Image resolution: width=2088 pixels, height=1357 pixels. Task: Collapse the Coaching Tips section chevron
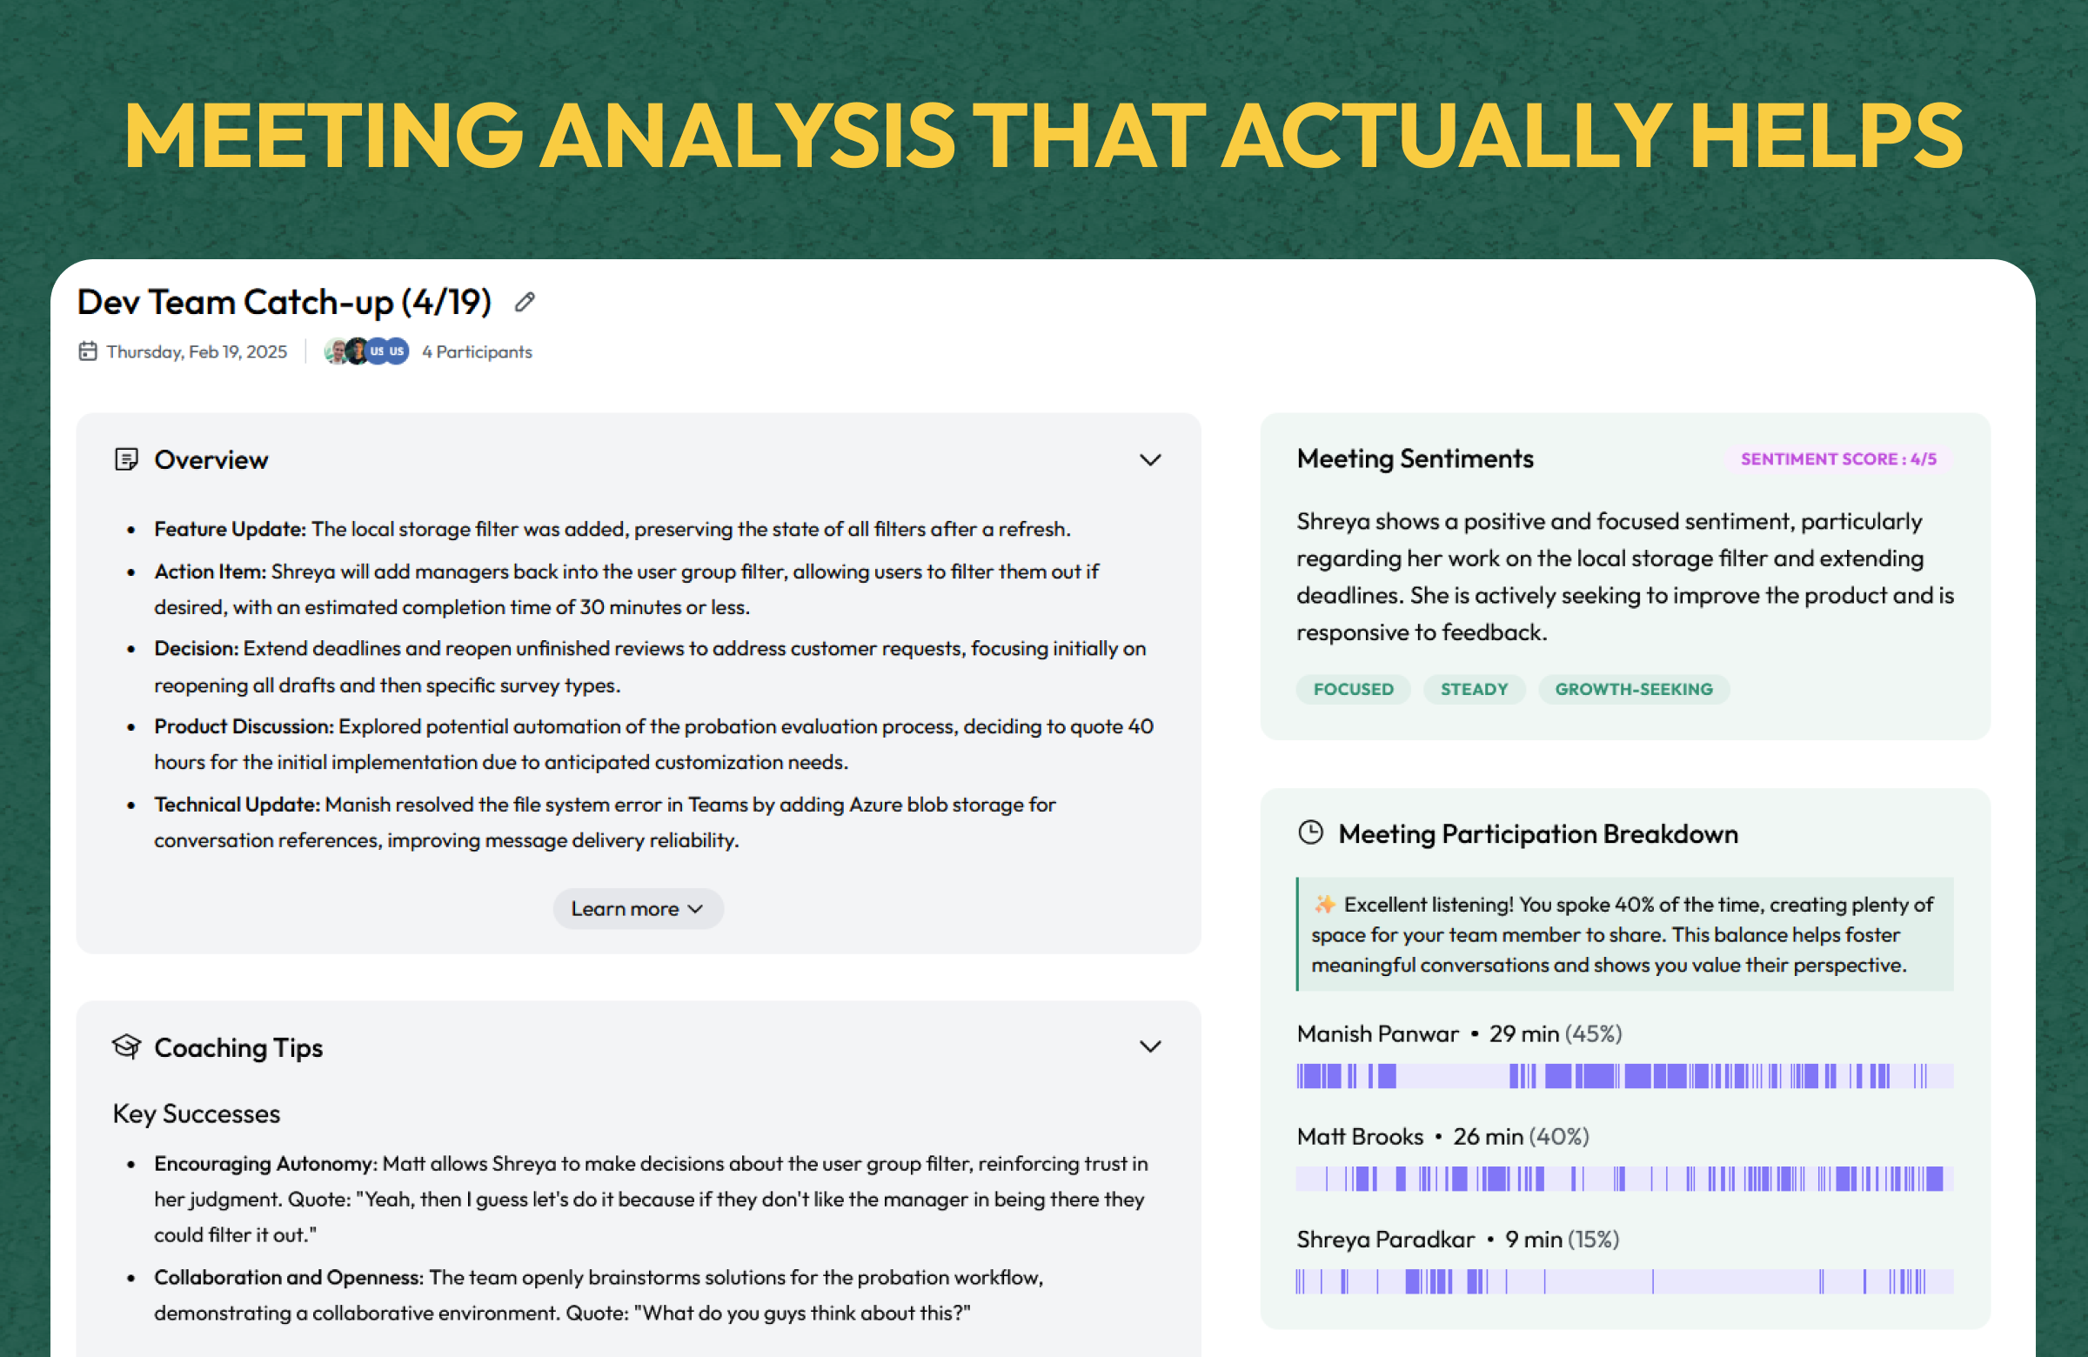[1149, 1046]
